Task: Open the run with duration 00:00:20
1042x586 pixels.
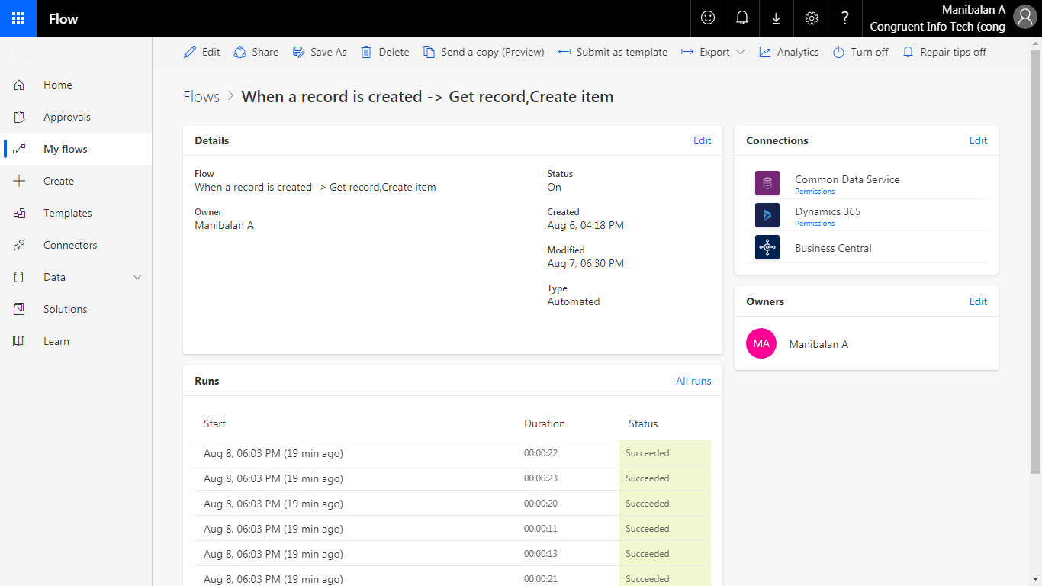Action: (452, 504)
